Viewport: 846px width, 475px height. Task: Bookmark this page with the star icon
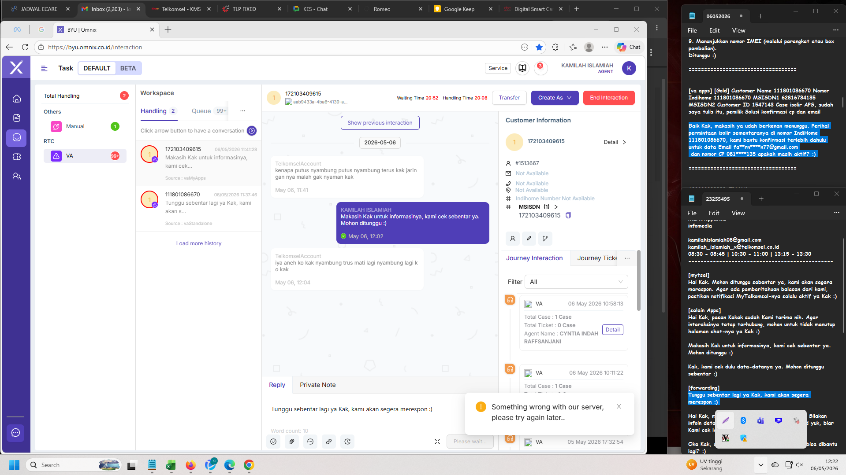coord(539,47)
